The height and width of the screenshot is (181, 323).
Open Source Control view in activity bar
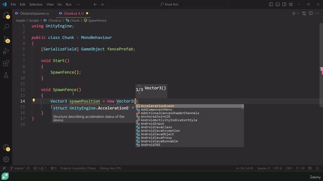pyautogui.click(x=6, y=39)
